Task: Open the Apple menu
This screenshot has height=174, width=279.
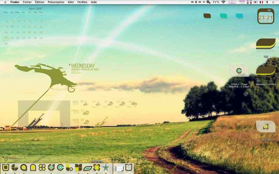Action: click(5, 2)
